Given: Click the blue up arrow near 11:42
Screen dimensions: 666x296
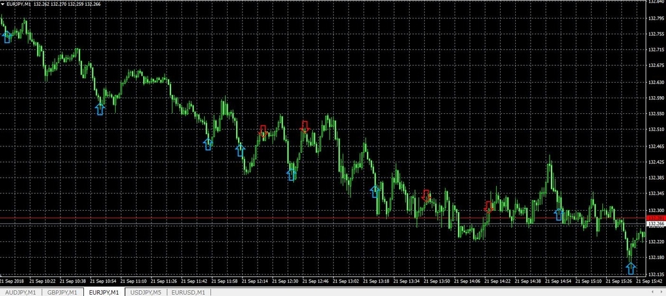Looking at the screenshot, I should point(208,144).
